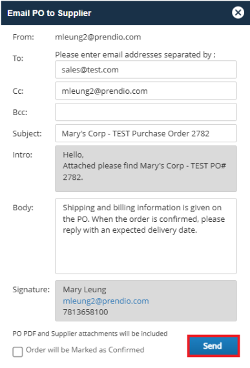This screenshot has height=368, width=250.
Task: Click the Subject input field
Action: coord(146,133)
